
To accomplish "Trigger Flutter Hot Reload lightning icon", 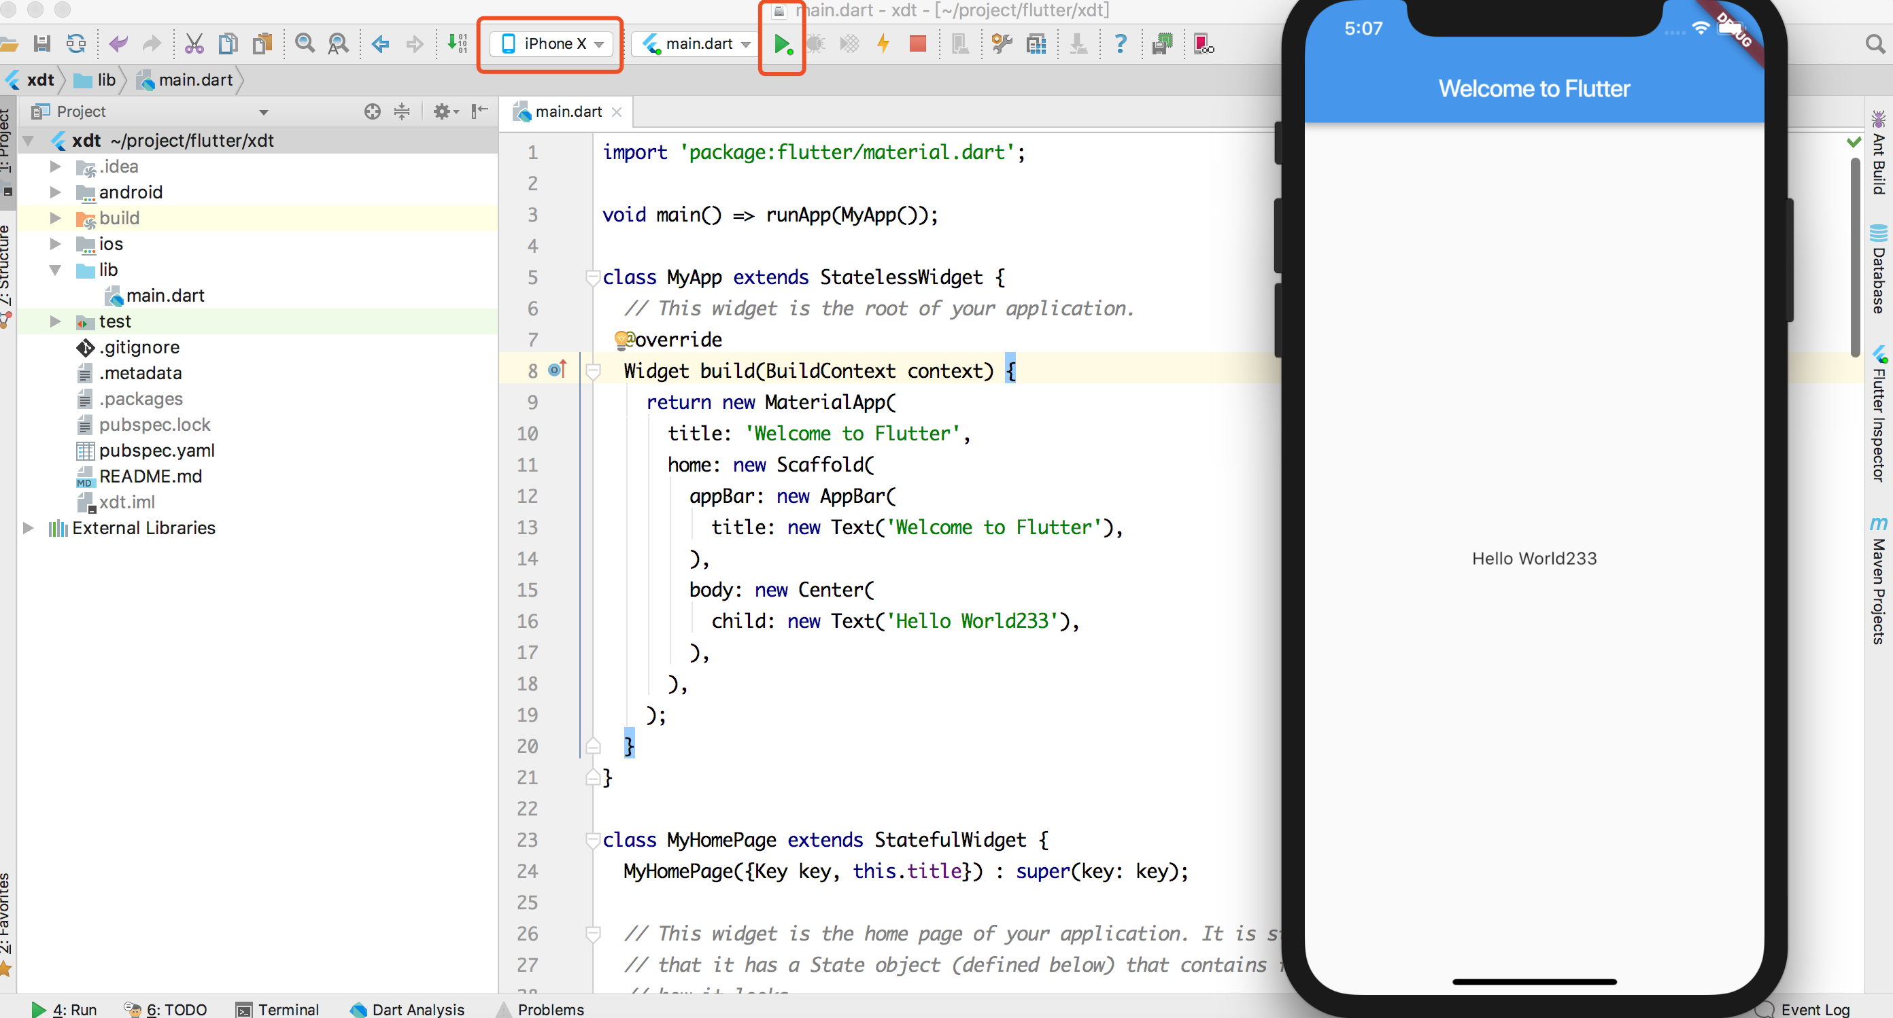I will 883,44.
